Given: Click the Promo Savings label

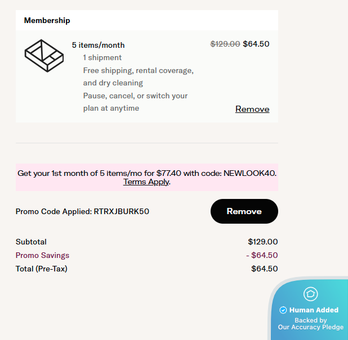Looking at the screenshot, I should click(x=42, y=255).
